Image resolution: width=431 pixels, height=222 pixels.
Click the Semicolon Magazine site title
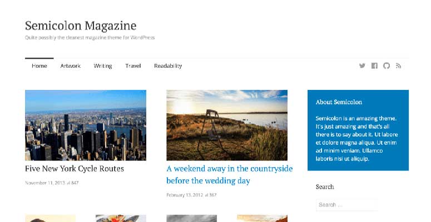pos(81,26)
